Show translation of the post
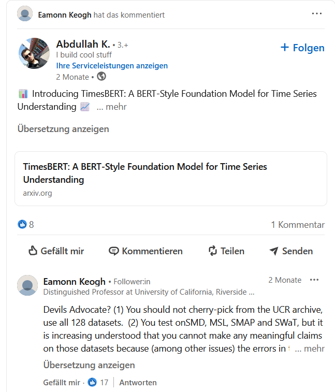This screenshot has width=335, height=392. 63,129
